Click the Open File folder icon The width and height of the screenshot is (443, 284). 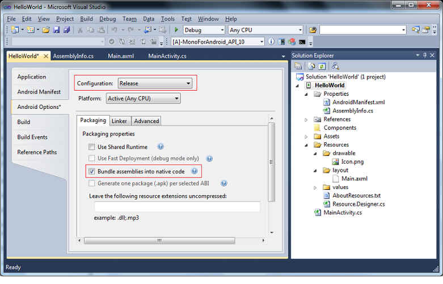(46, 29)
